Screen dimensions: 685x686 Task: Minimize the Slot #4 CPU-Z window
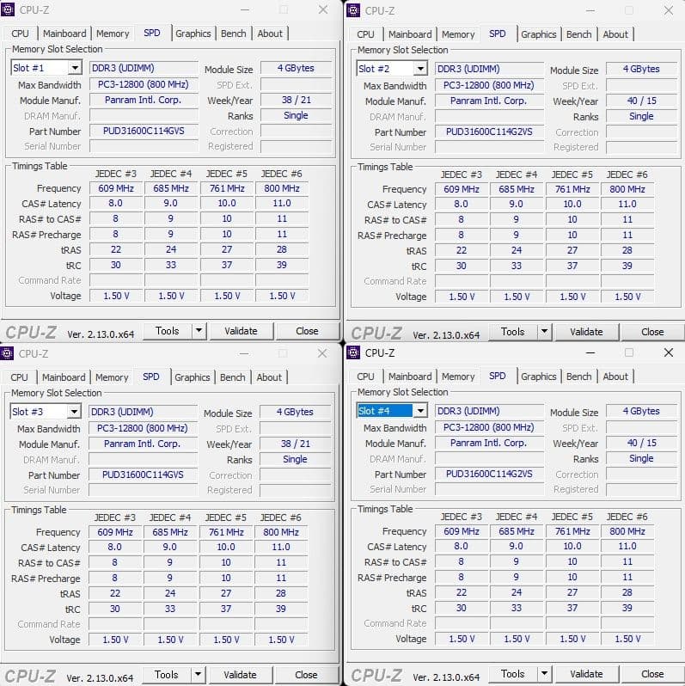[x=590, y=352]
